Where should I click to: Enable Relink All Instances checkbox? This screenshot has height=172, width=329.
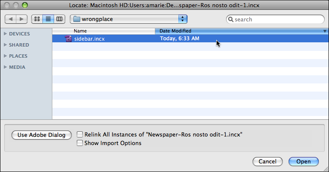point(80,134)
